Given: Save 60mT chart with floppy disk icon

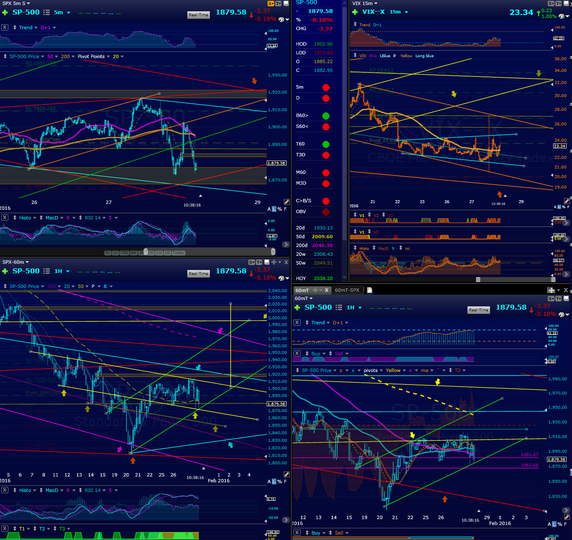Looking at the screenshot, I should point(566,298).
